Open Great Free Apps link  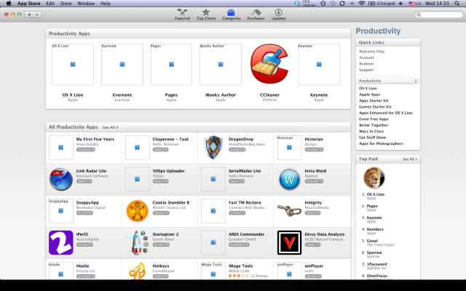(374, 119)
